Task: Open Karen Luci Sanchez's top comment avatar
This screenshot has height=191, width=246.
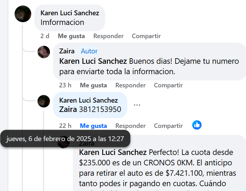Action: (23, 14)
